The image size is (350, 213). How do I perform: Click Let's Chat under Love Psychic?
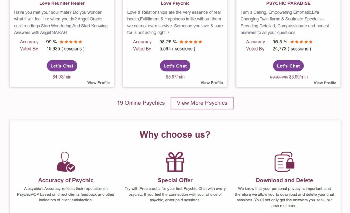(x=175, y=66)
